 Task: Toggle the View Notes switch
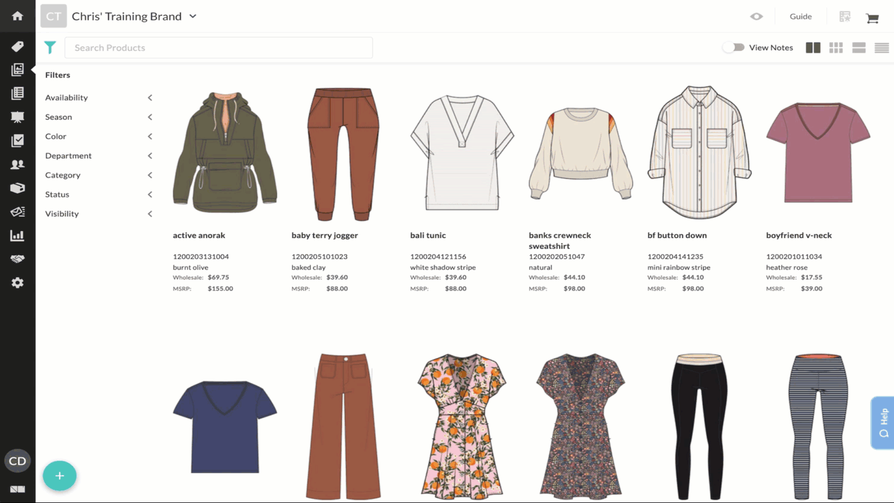733,48
